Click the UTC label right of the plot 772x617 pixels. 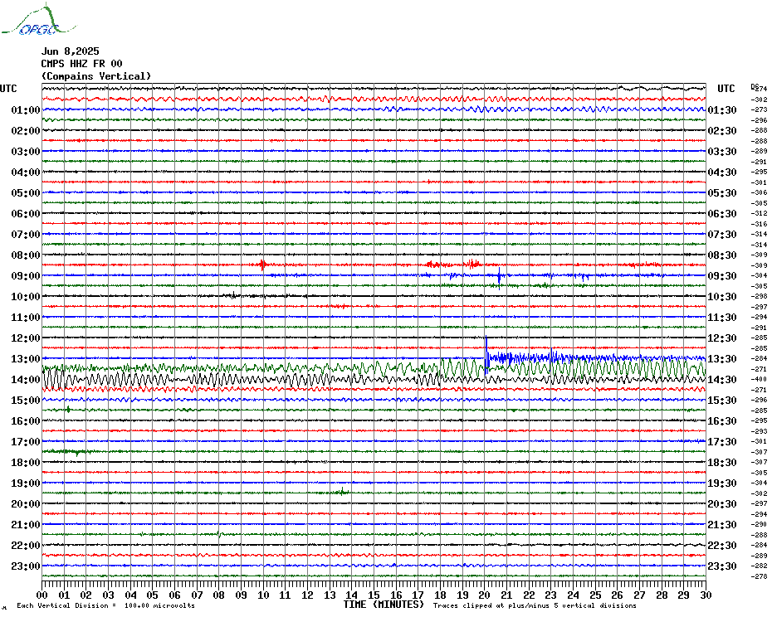726,89
